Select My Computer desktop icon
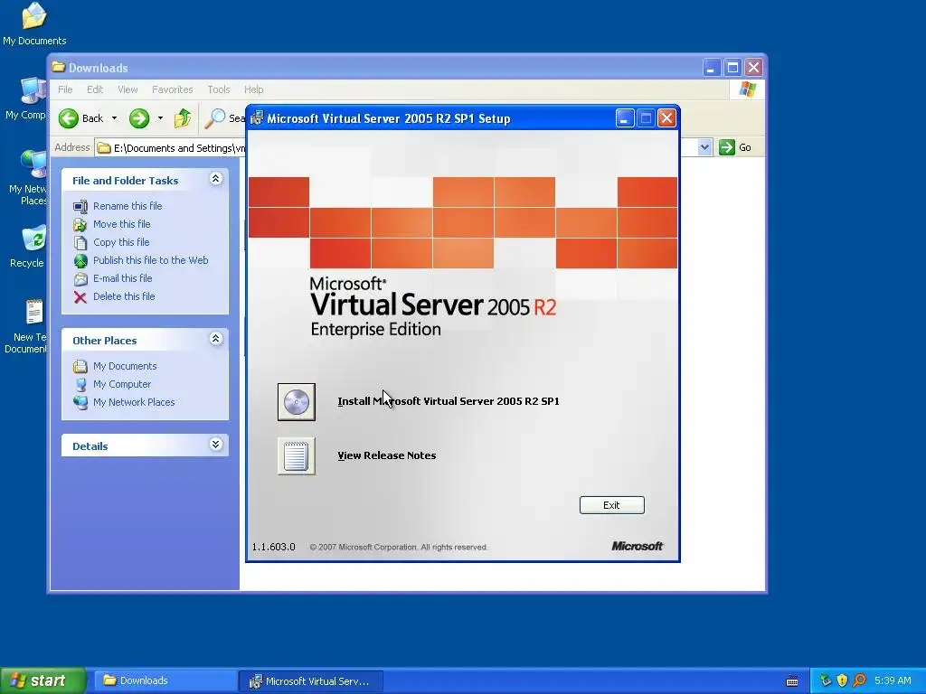Image resolution: width=926 pixels, height=694 pixels. [x=26, y=98]
